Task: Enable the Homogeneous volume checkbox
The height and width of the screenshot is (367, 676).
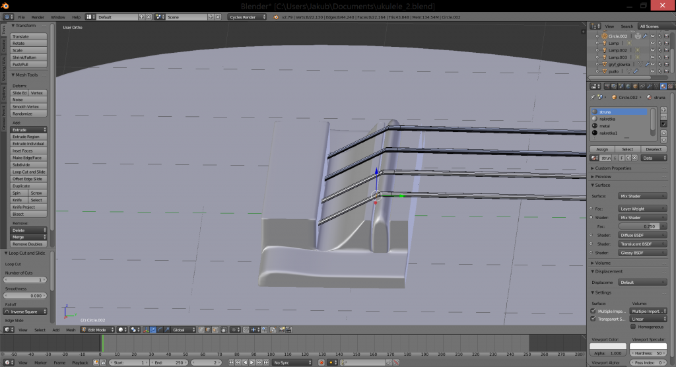Action: click(633, 327)
